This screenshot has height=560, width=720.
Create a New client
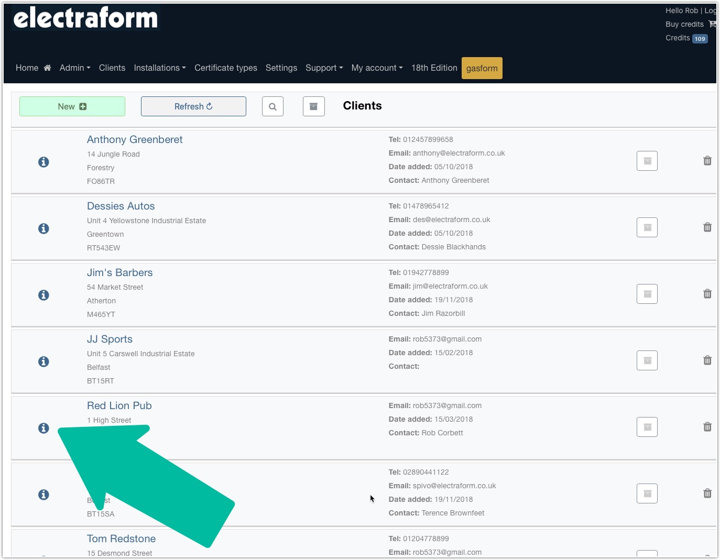tap(72, 106)
